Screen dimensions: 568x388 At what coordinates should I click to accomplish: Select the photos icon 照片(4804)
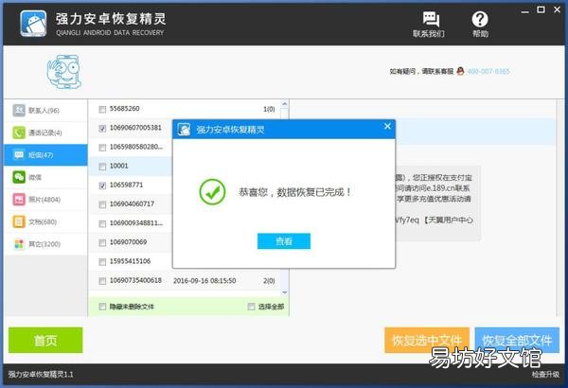click(x=19, y=200)
